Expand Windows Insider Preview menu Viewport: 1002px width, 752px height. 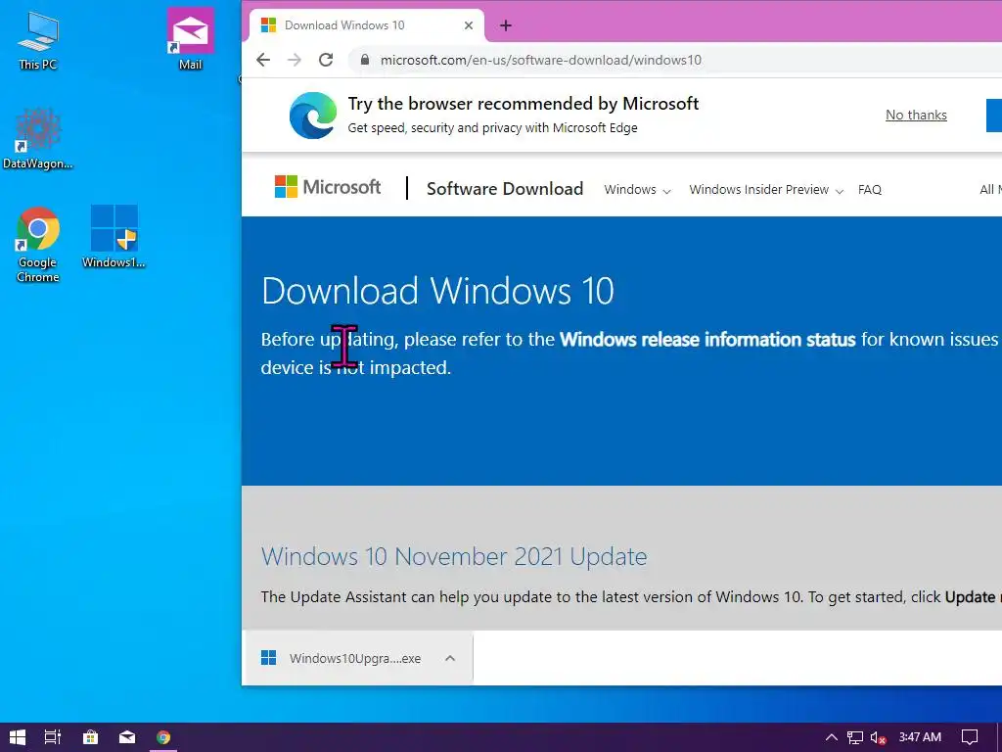pos(766,190)
